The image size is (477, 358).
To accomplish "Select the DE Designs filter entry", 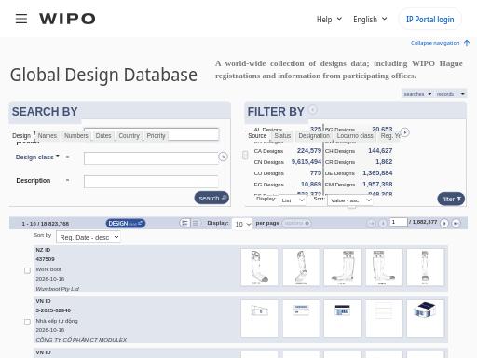I will tap(359, 173).
